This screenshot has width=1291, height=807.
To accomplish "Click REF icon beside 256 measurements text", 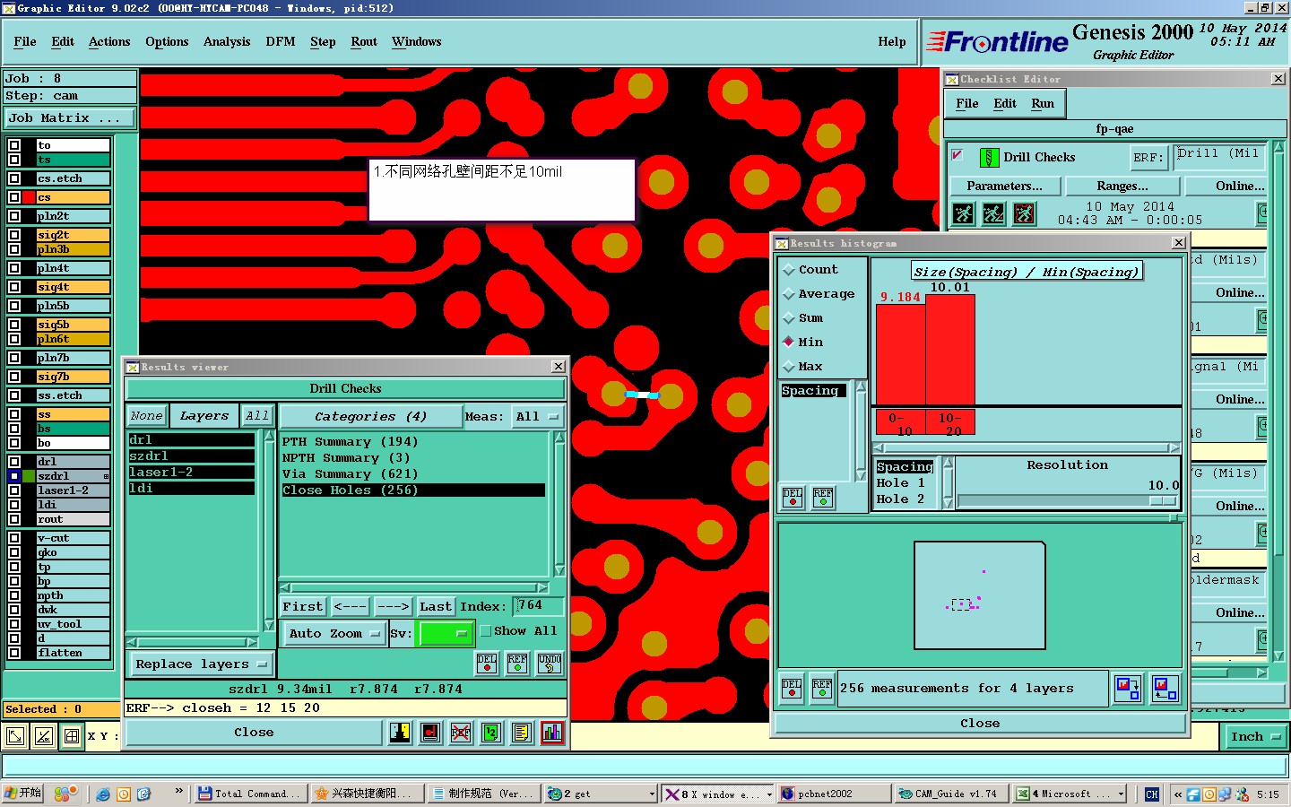I will point(822,689).
